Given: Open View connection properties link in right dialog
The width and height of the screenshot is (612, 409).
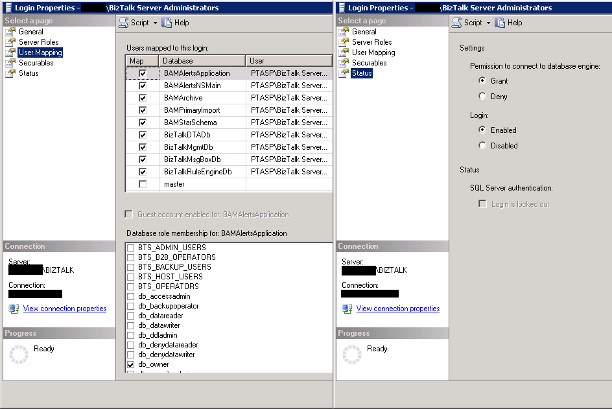Looking at the screenshot, I should (397, 309).
